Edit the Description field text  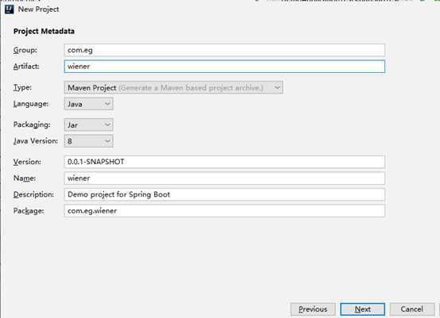pyautogui.click(x=224, y=194)
